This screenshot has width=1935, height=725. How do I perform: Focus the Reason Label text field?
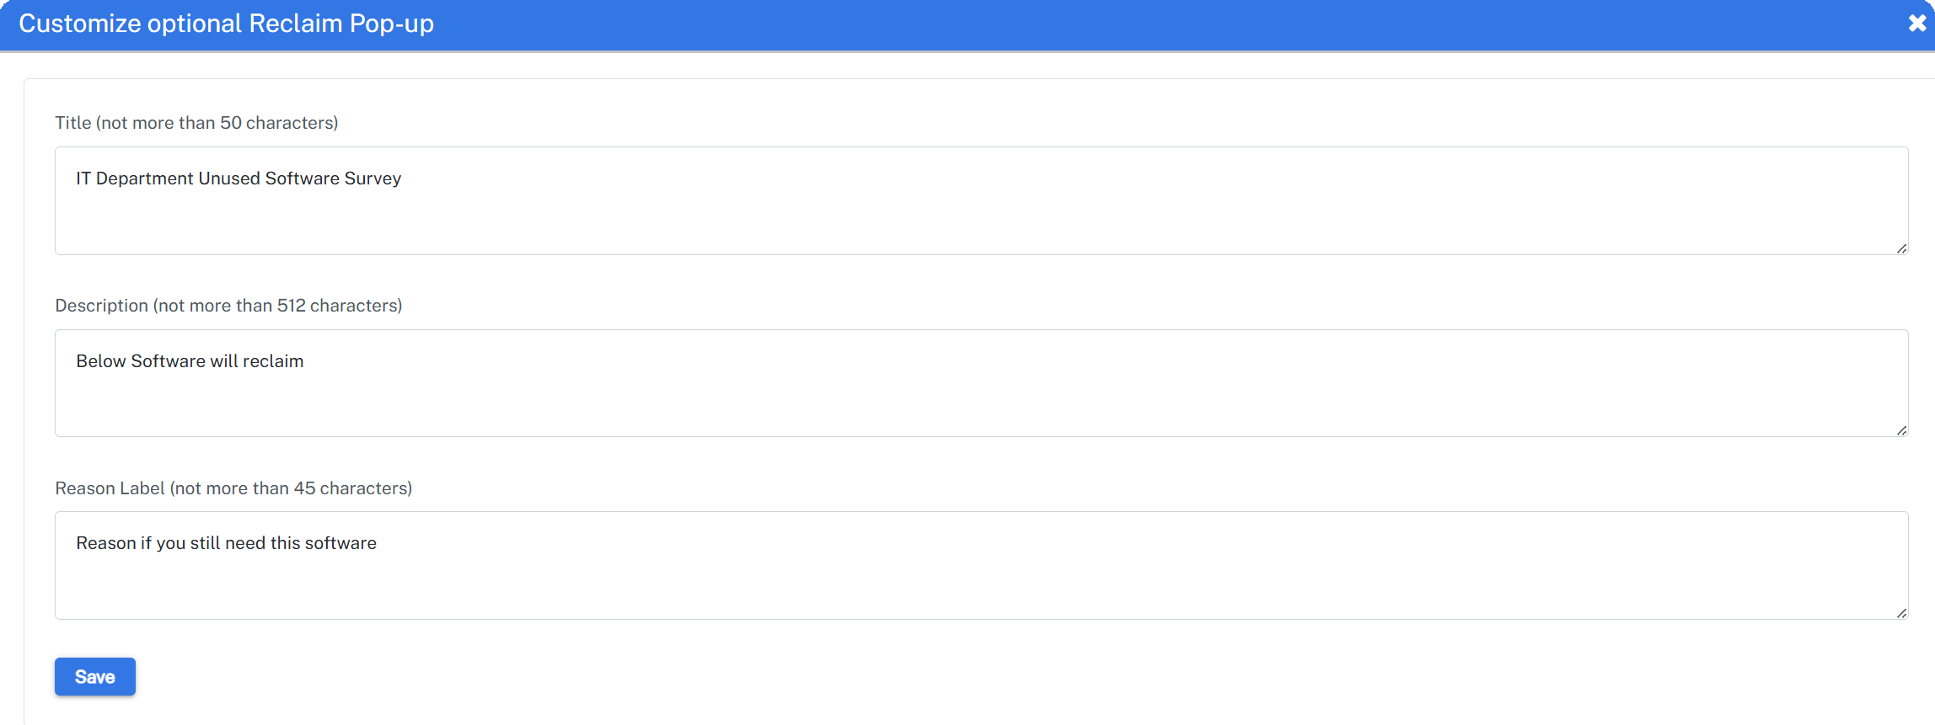pyautogui.click(x=981, y=565)
